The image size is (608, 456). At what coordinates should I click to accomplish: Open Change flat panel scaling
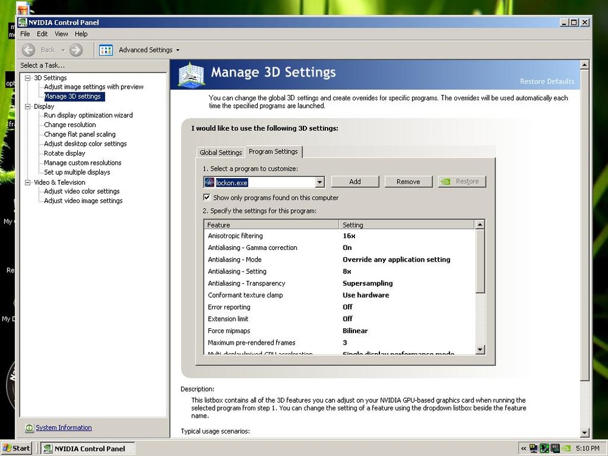[x=80, y=134]
